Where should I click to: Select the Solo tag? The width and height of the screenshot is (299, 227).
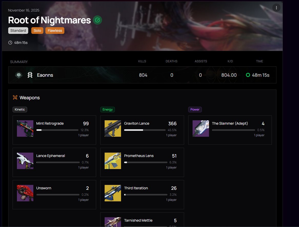(x=37, y=31)
